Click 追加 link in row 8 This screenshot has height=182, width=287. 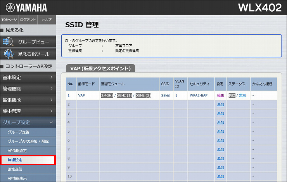pyautogui.click(x=220, y=158)
